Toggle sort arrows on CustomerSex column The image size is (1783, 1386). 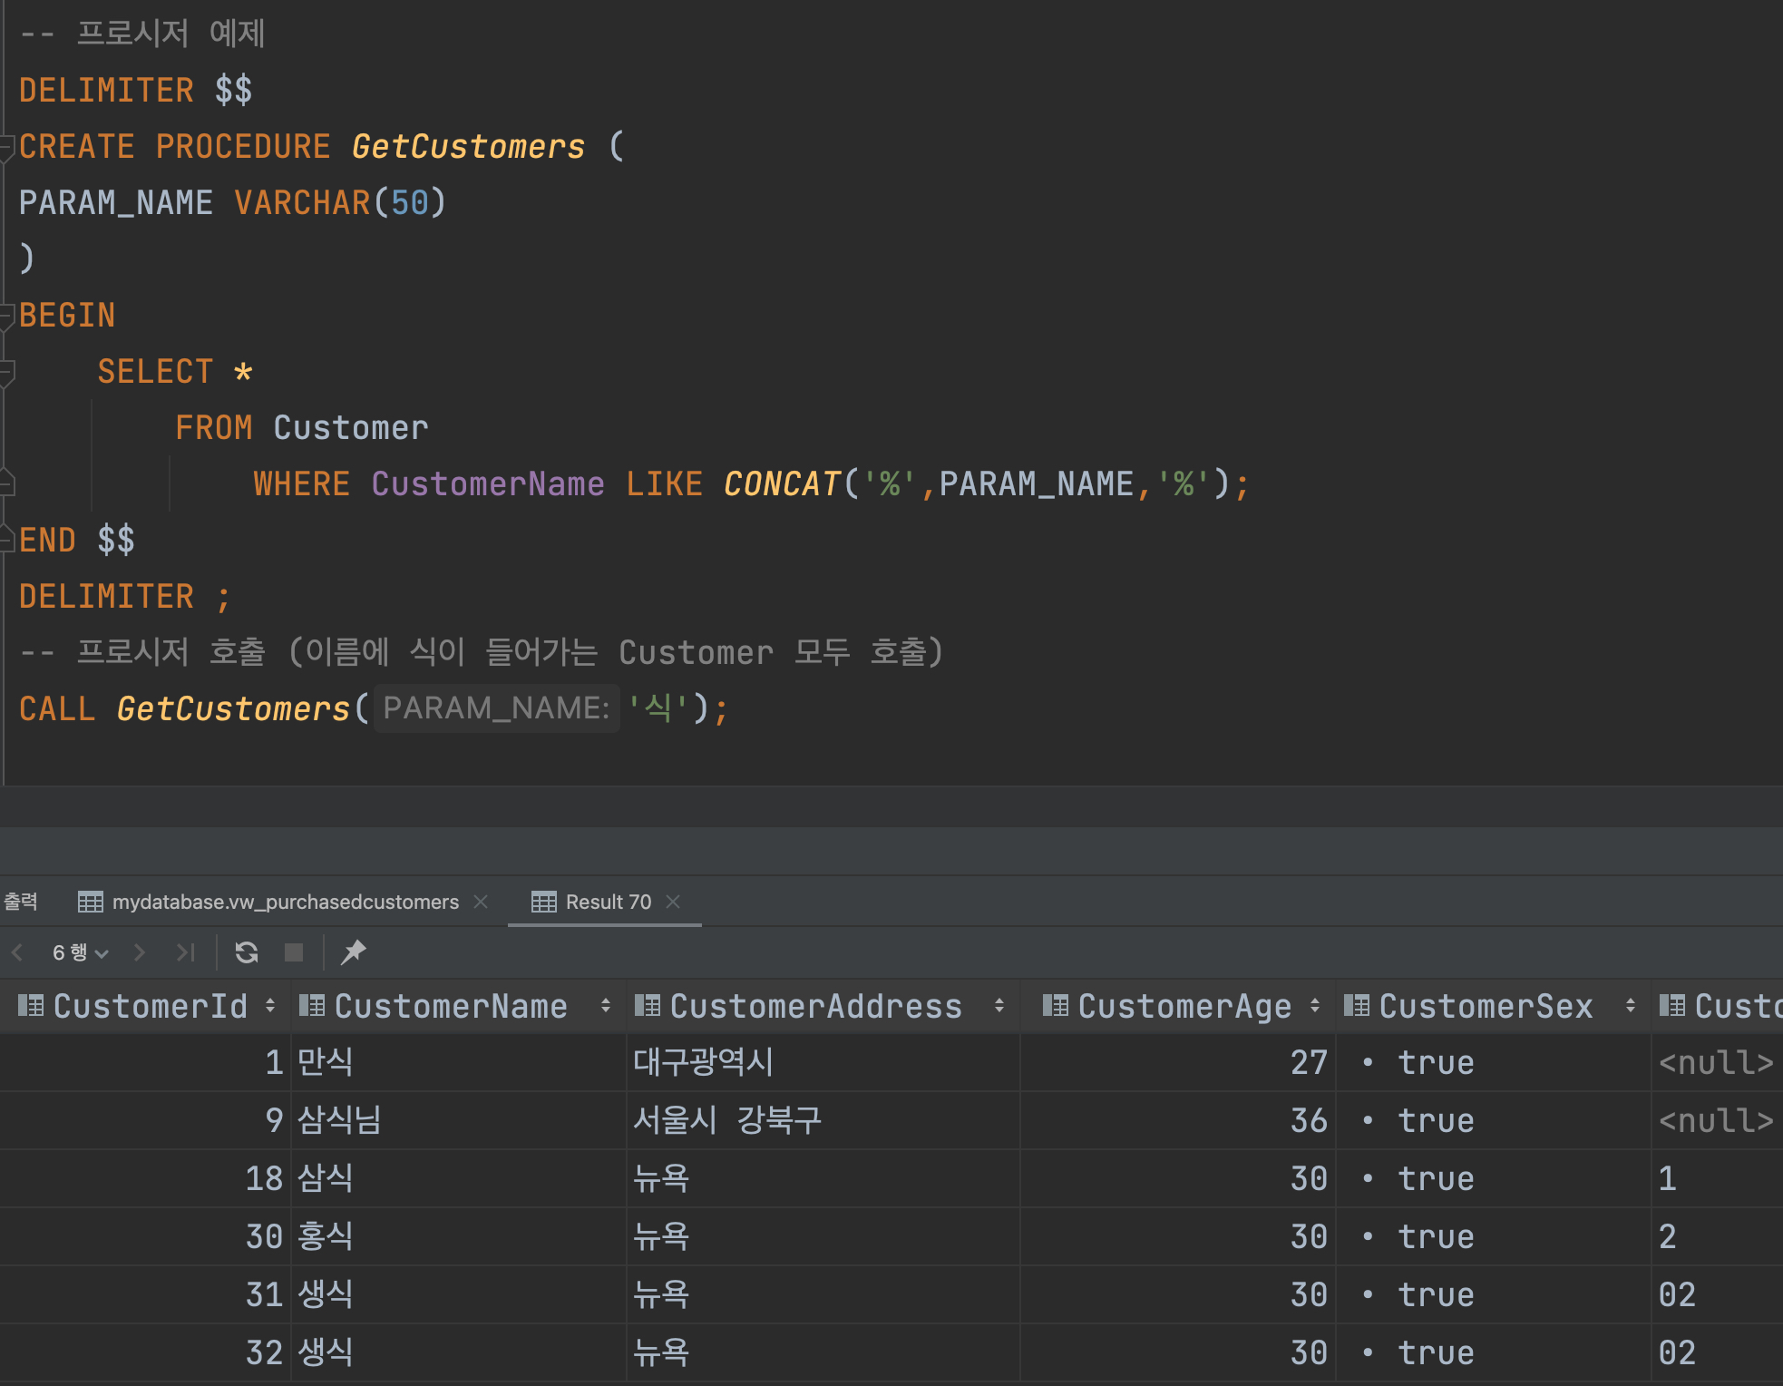coord(1630,1006)
